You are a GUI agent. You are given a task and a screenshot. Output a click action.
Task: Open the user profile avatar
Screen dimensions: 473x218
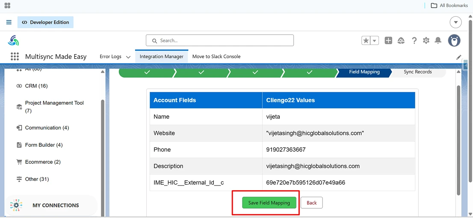454,41
